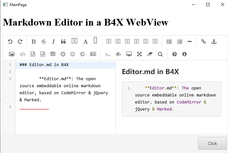The height and width of the screenshot is (153, 228).
Task: Redo the last undone edit
Action: pos(20,42)
